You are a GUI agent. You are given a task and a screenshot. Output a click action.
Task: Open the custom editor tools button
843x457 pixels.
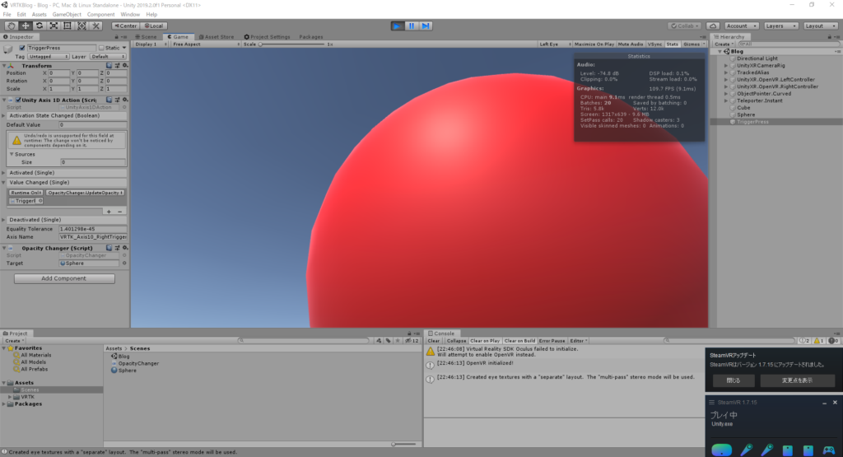pos(95,26)
